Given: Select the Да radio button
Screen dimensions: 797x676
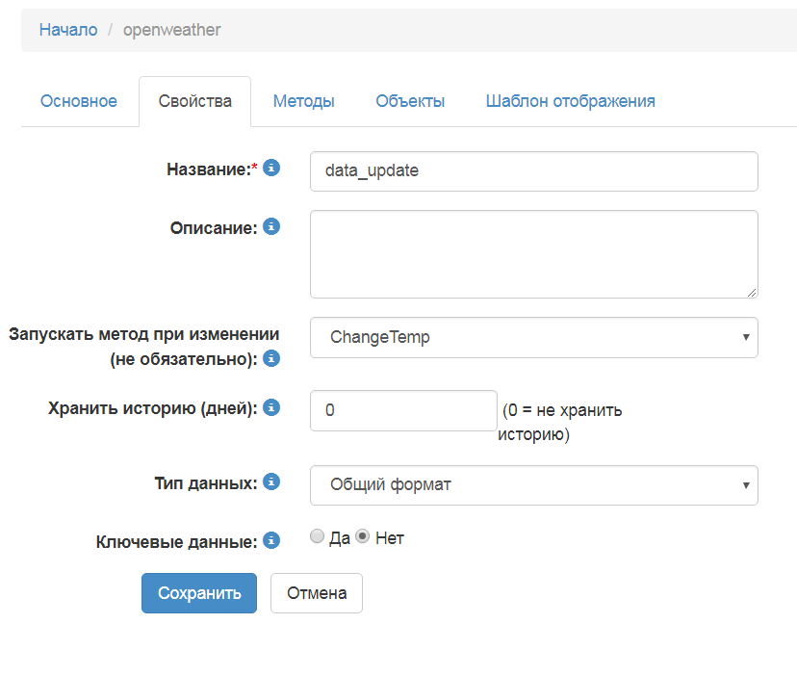Looking at the screenshot, I should click(x=318, y=537).
